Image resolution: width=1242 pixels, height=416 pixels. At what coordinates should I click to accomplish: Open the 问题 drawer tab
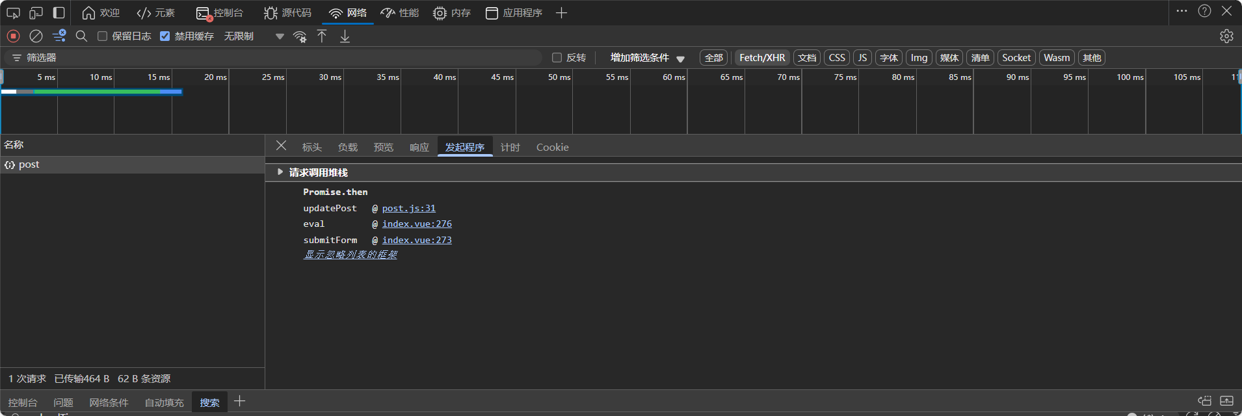(63, 402)
